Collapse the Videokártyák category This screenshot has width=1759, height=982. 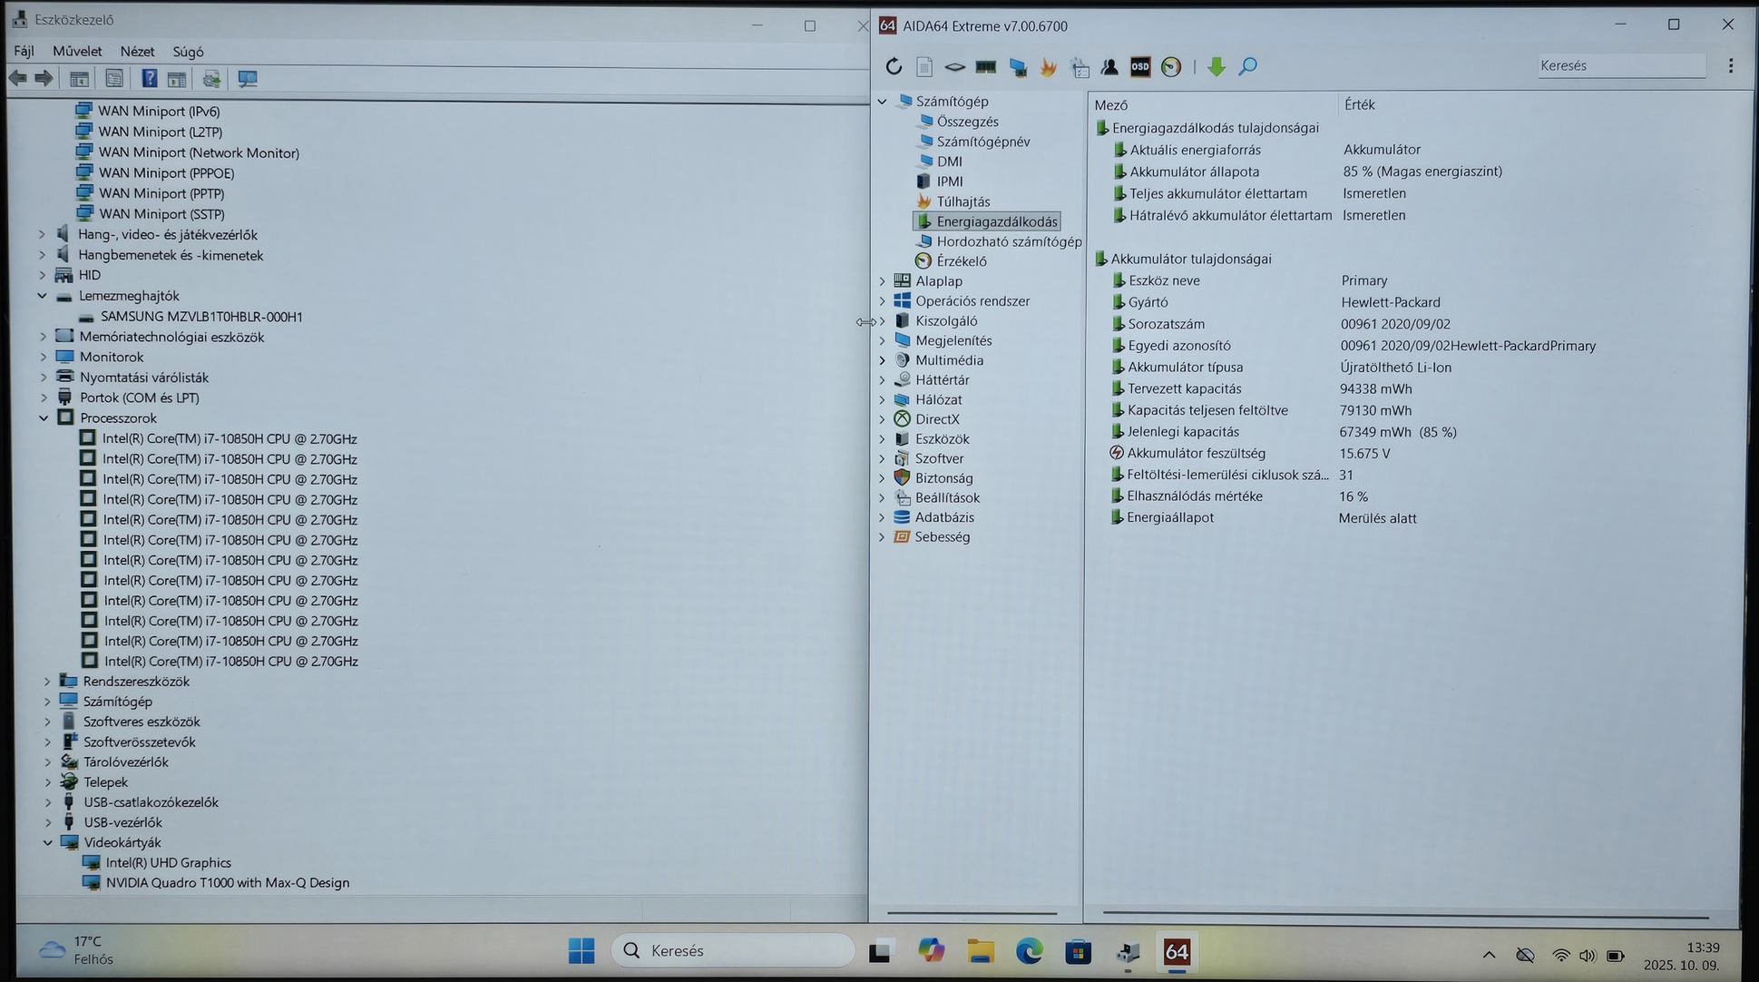click(x=48, y=842)
